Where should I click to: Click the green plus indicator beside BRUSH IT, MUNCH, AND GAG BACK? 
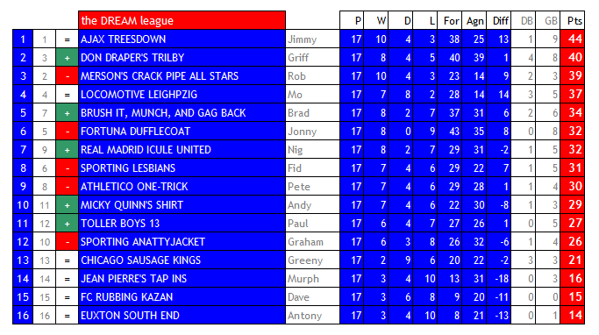point(68,113)
